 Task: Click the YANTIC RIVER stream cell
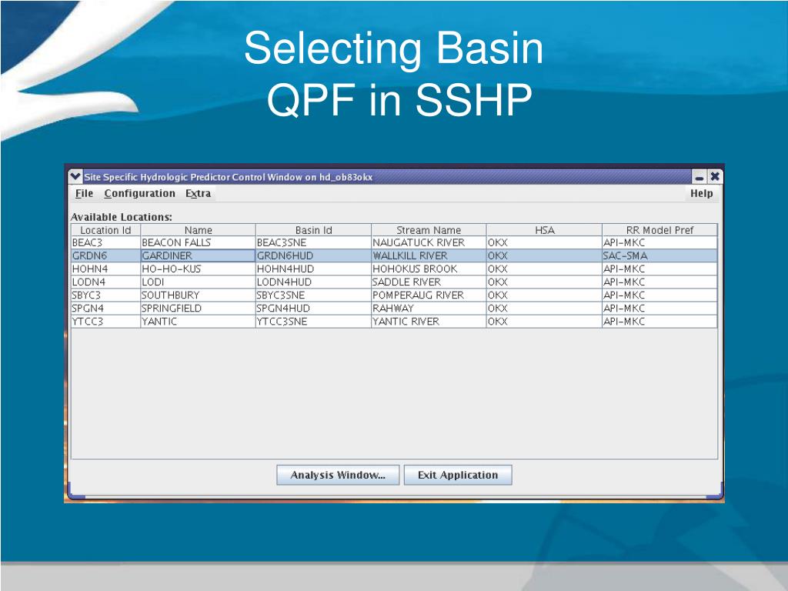pos(429,321)
